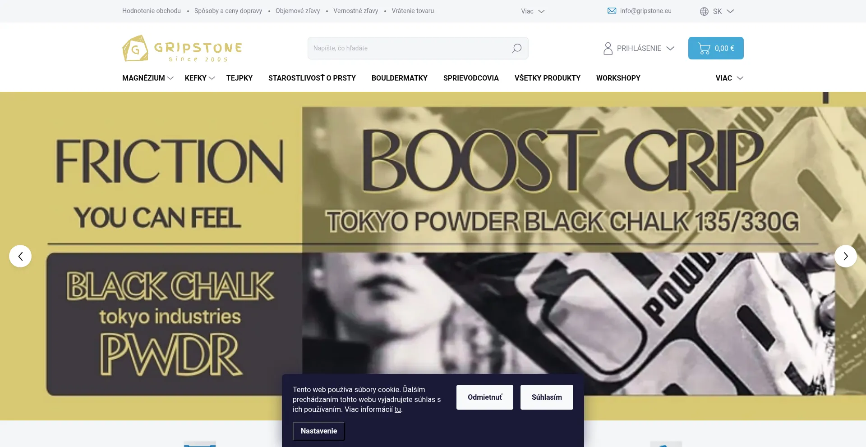Reject cookies with Odmietnuť button
The height and width of the screenshot is (447, 866).
[x=485, y=397]
